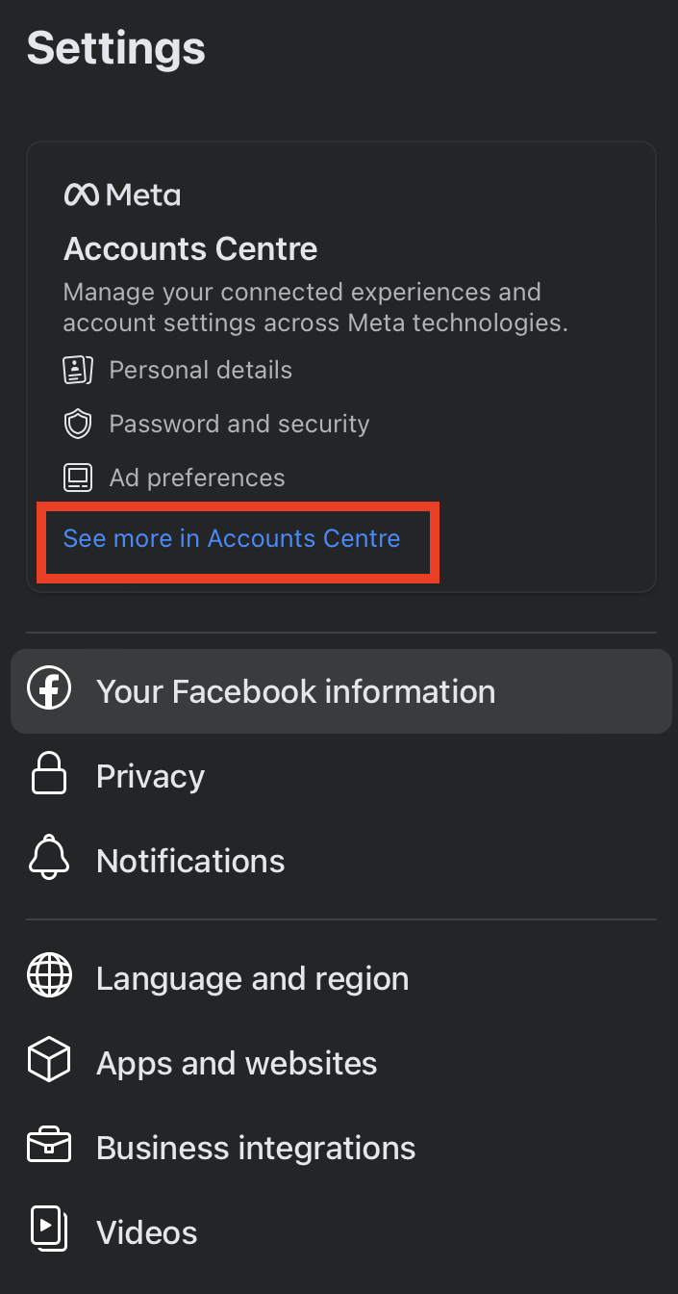
Task: Click the Accounts Centre card heading
Action: (x=190, y=249)
